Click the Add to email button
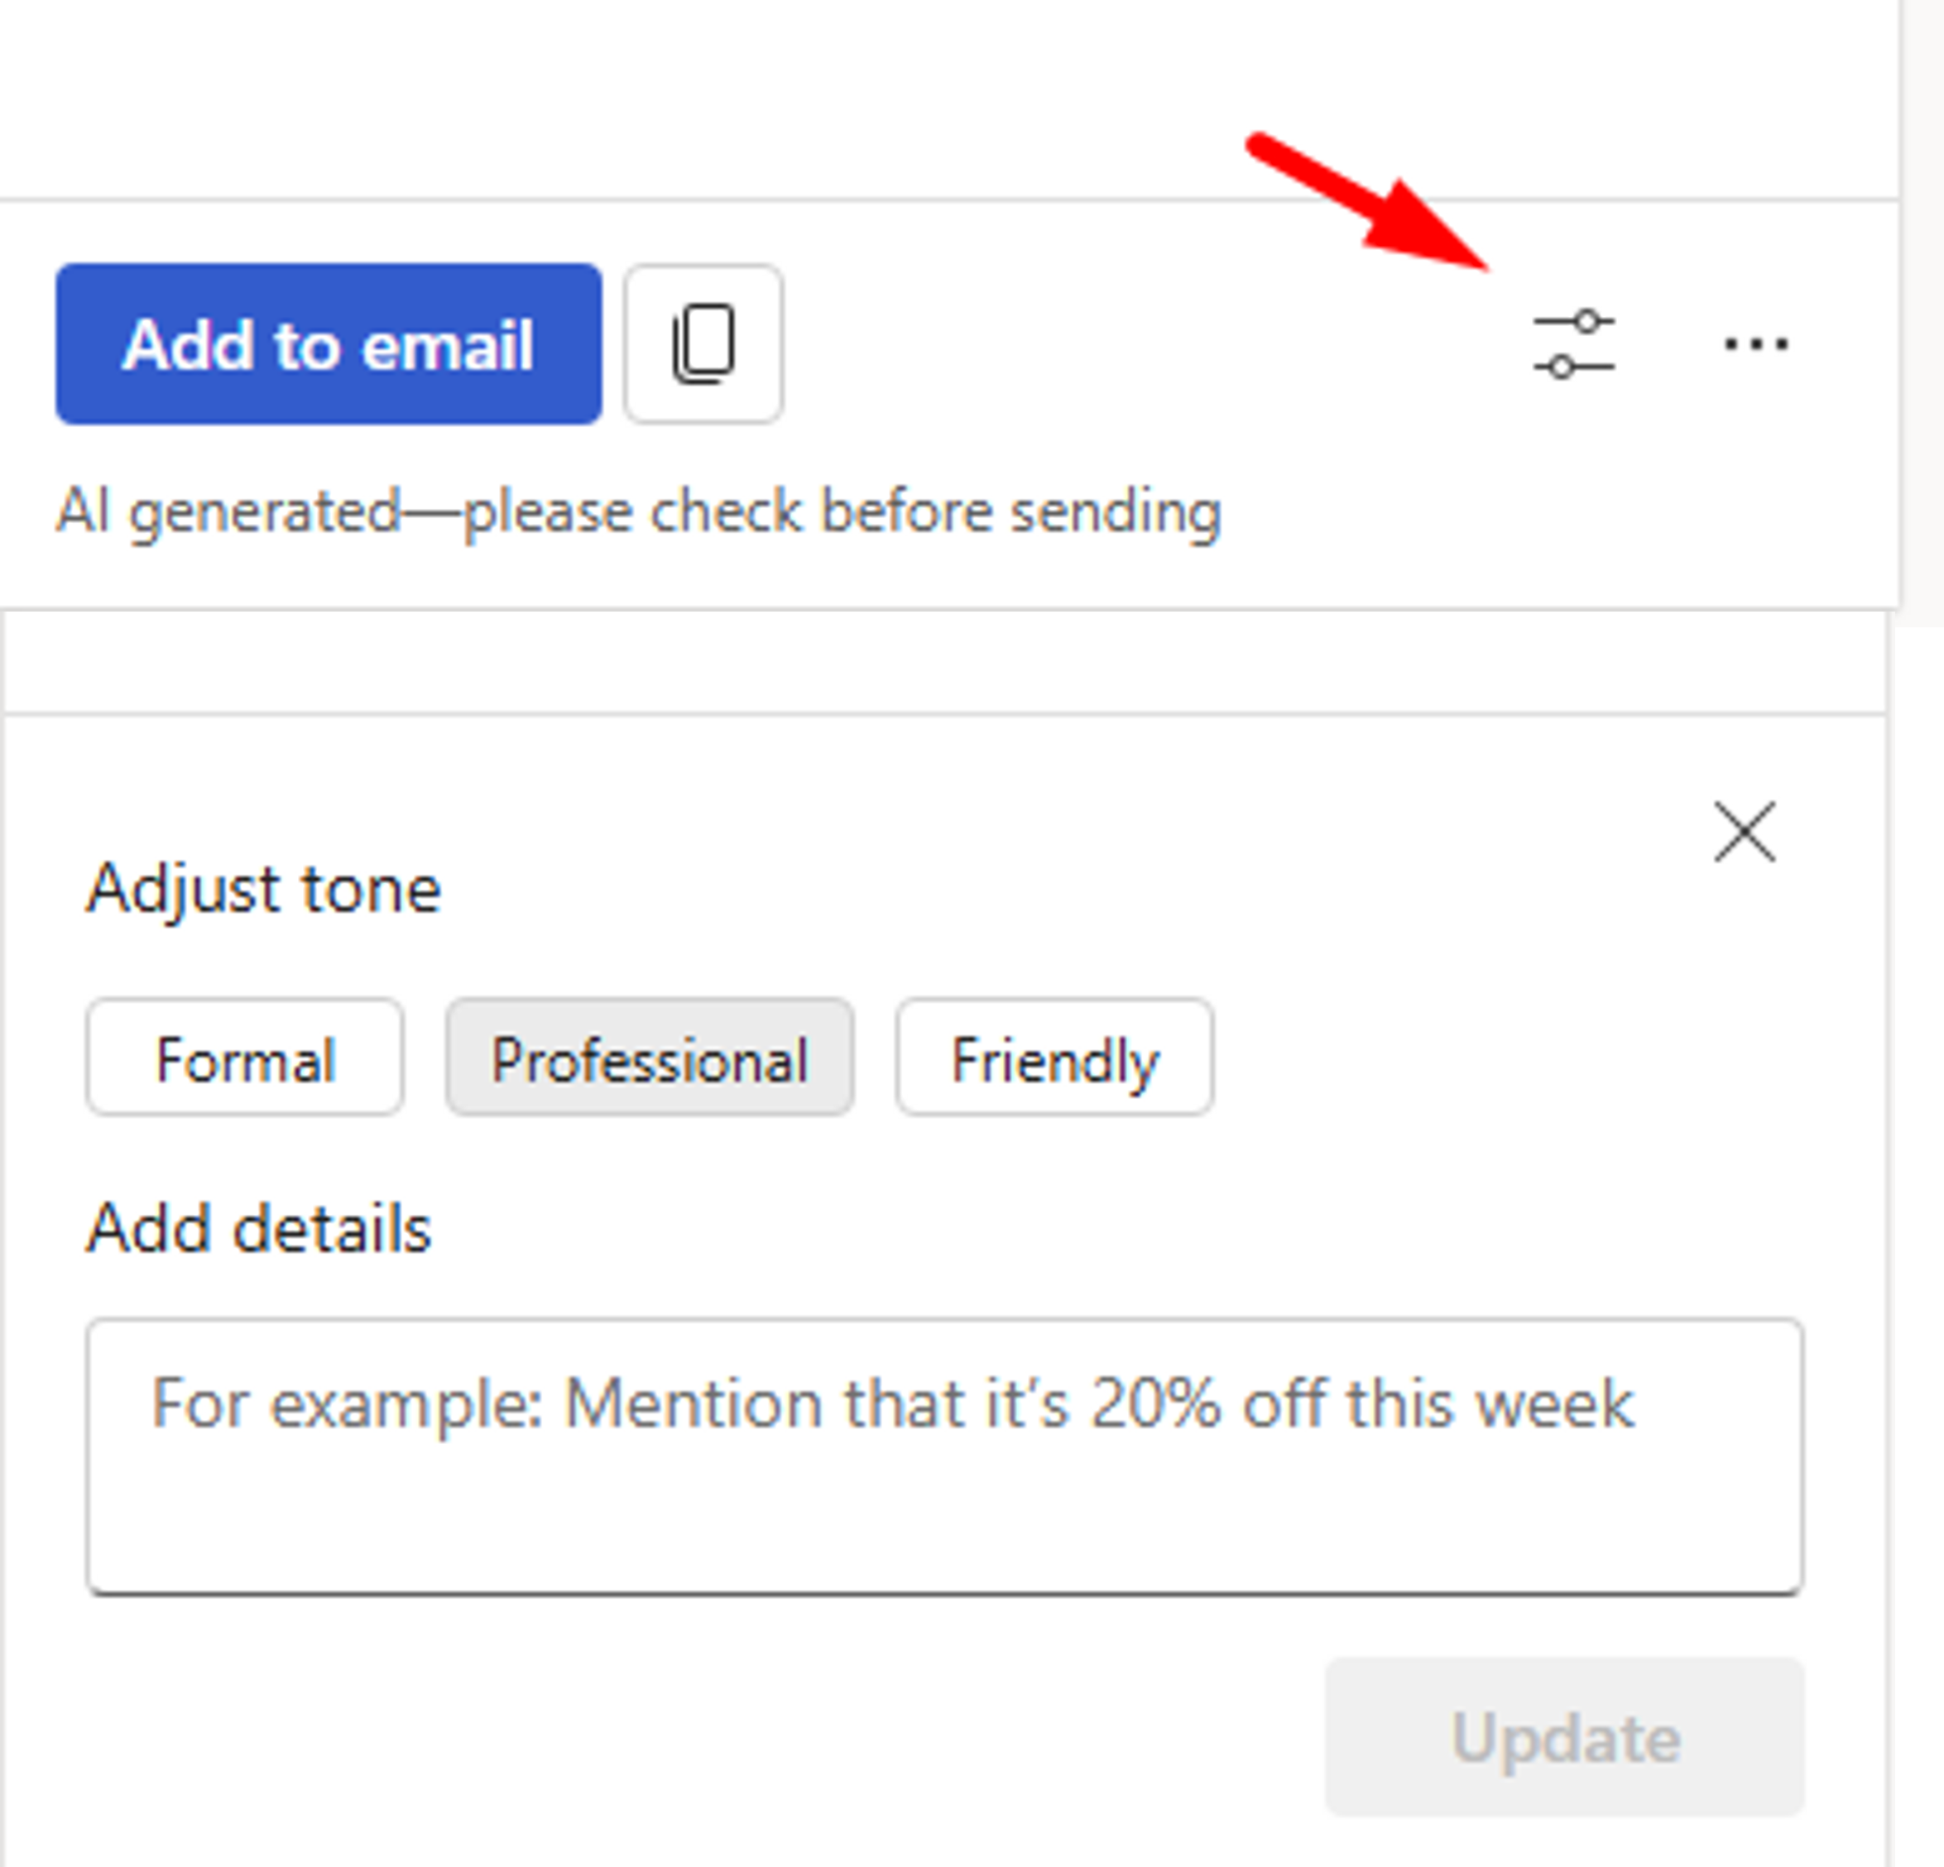The image size is (1944, 1867). pos(329,344)
